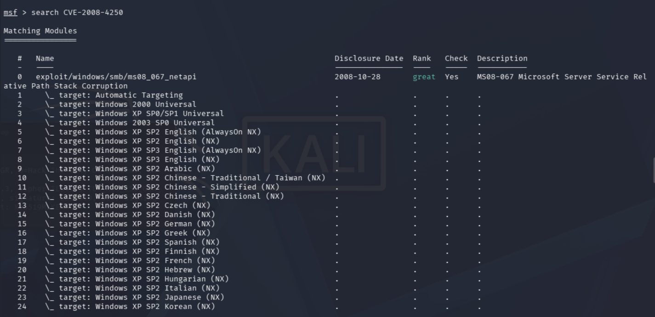This screenshot has height=317, width=655.
Task: Click the 'Description' column header
Action: point(502,58)
